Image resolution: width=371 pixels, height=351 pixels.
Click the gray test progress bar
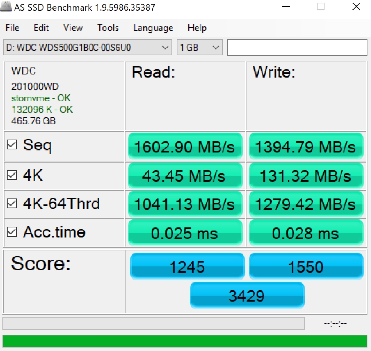153,324
